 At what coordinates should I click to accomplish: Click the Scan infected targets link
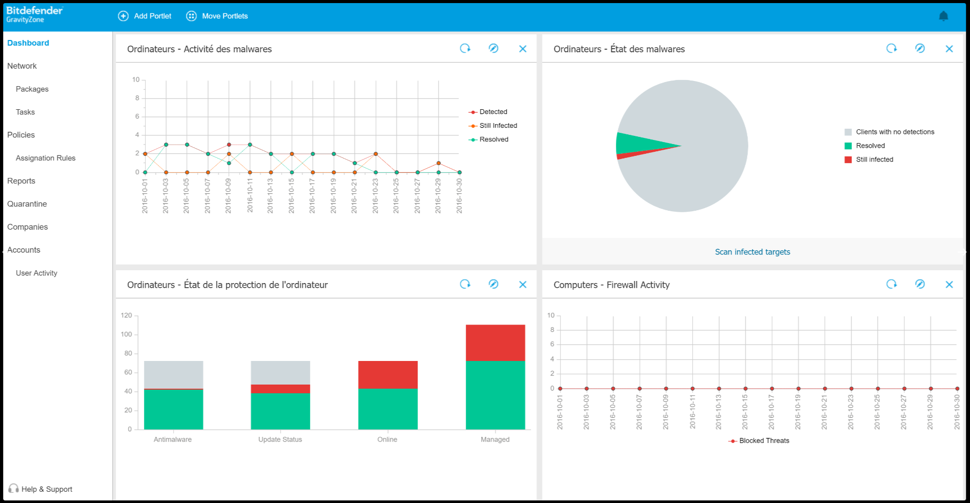coord(753,252)
